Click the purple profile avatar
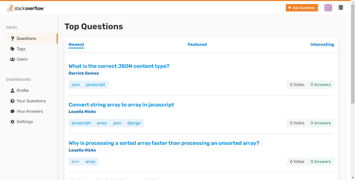 point(328,7)
